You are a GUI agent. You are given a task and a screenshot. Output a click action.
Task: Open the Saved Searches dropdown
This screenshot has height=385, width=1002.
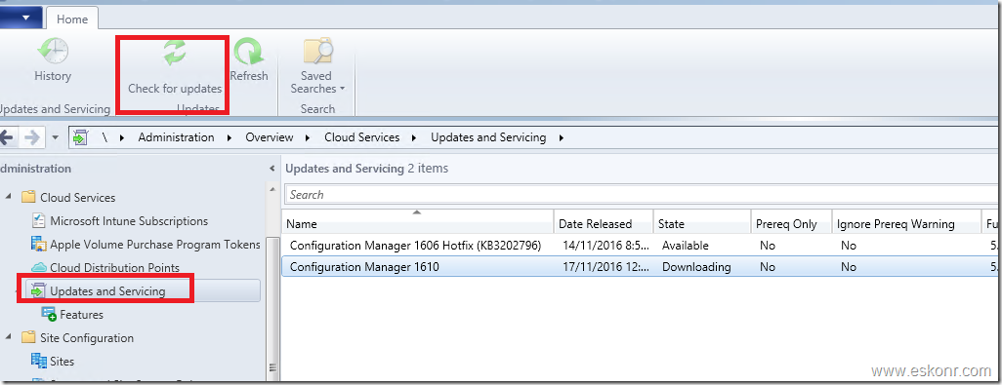click(317, 66)
